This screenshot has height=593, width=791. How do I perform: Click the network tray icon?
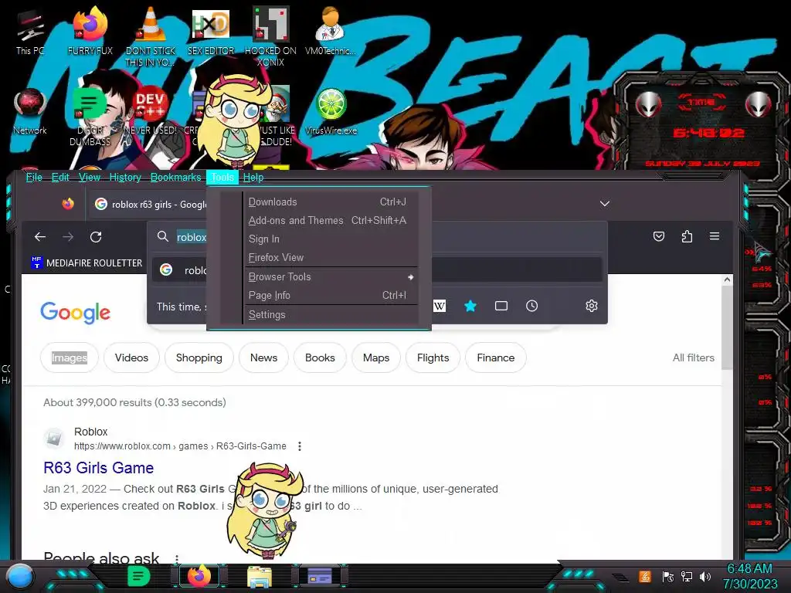687,576
